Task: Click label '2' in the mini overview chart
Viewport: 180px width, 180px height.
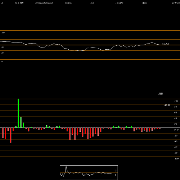Action: pyautogui.click(x=116, y=171)
